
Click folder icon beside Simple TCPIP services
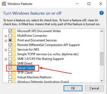coord(14,54)
